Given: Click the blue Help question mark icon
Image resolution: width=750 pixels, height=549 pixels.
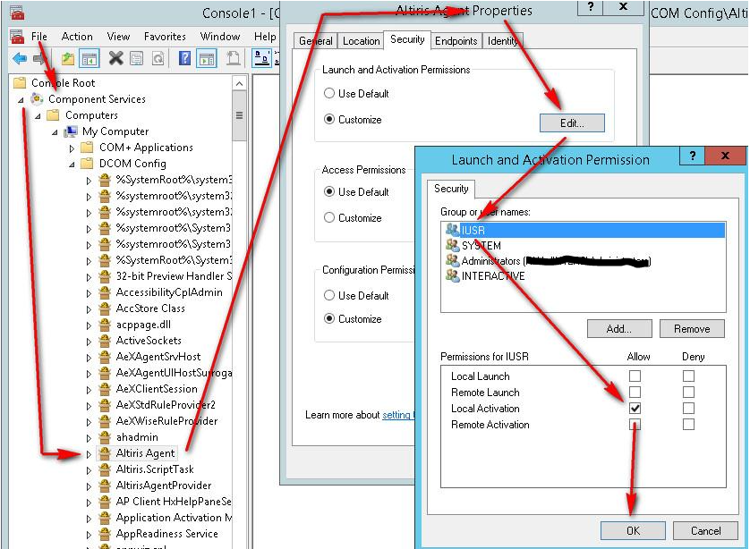Looking at the screenshot, I should point(184,59).
